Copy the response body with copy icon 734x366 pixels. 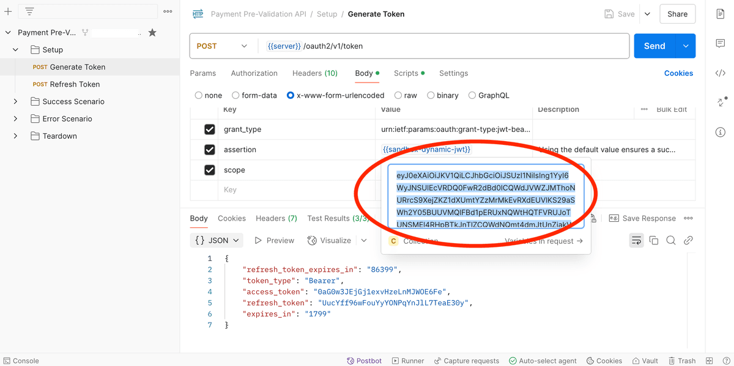pyautogui.click(x=654, y=241)
